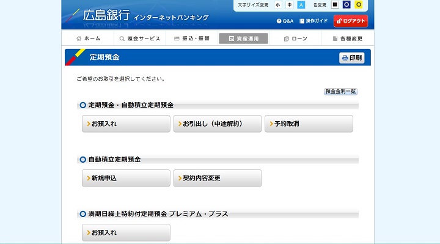The width and height of the screenshot is (440, 244).
Task: Open the 振込・振替 menu
Action: pyautogui.click(x=192, y=39)
